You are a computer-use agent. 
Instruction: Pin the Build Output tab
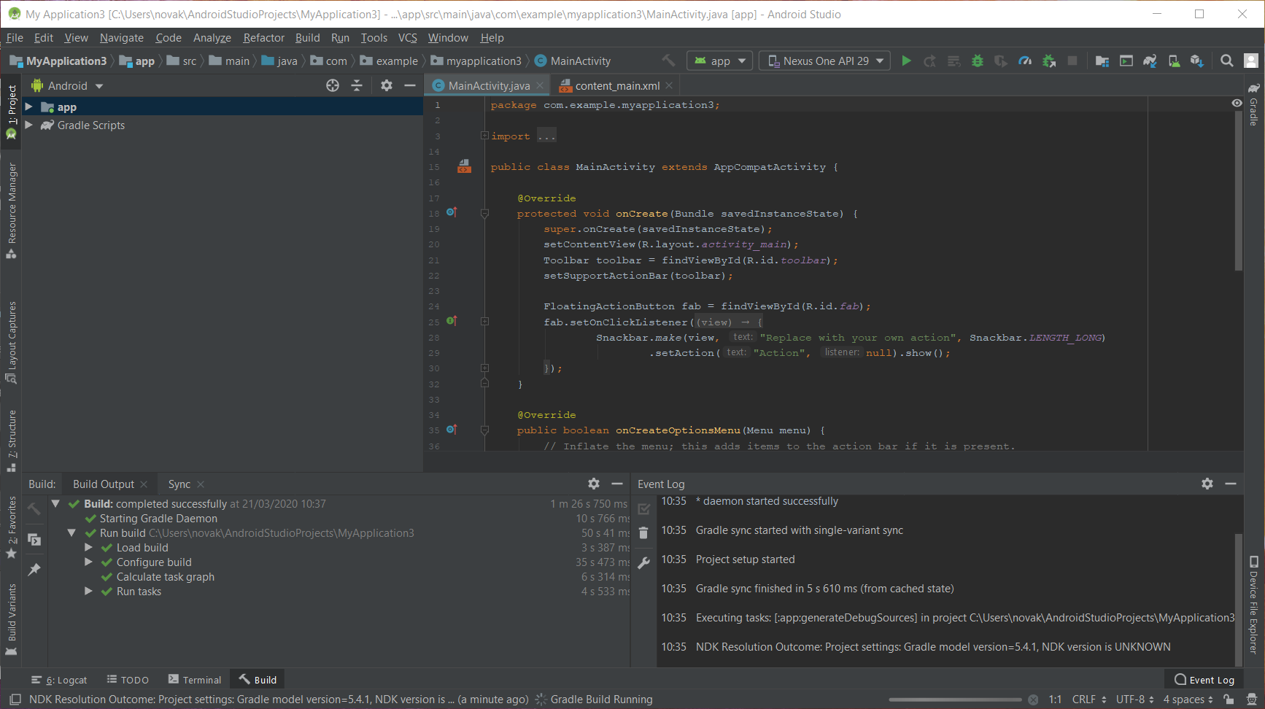[34, 569]
